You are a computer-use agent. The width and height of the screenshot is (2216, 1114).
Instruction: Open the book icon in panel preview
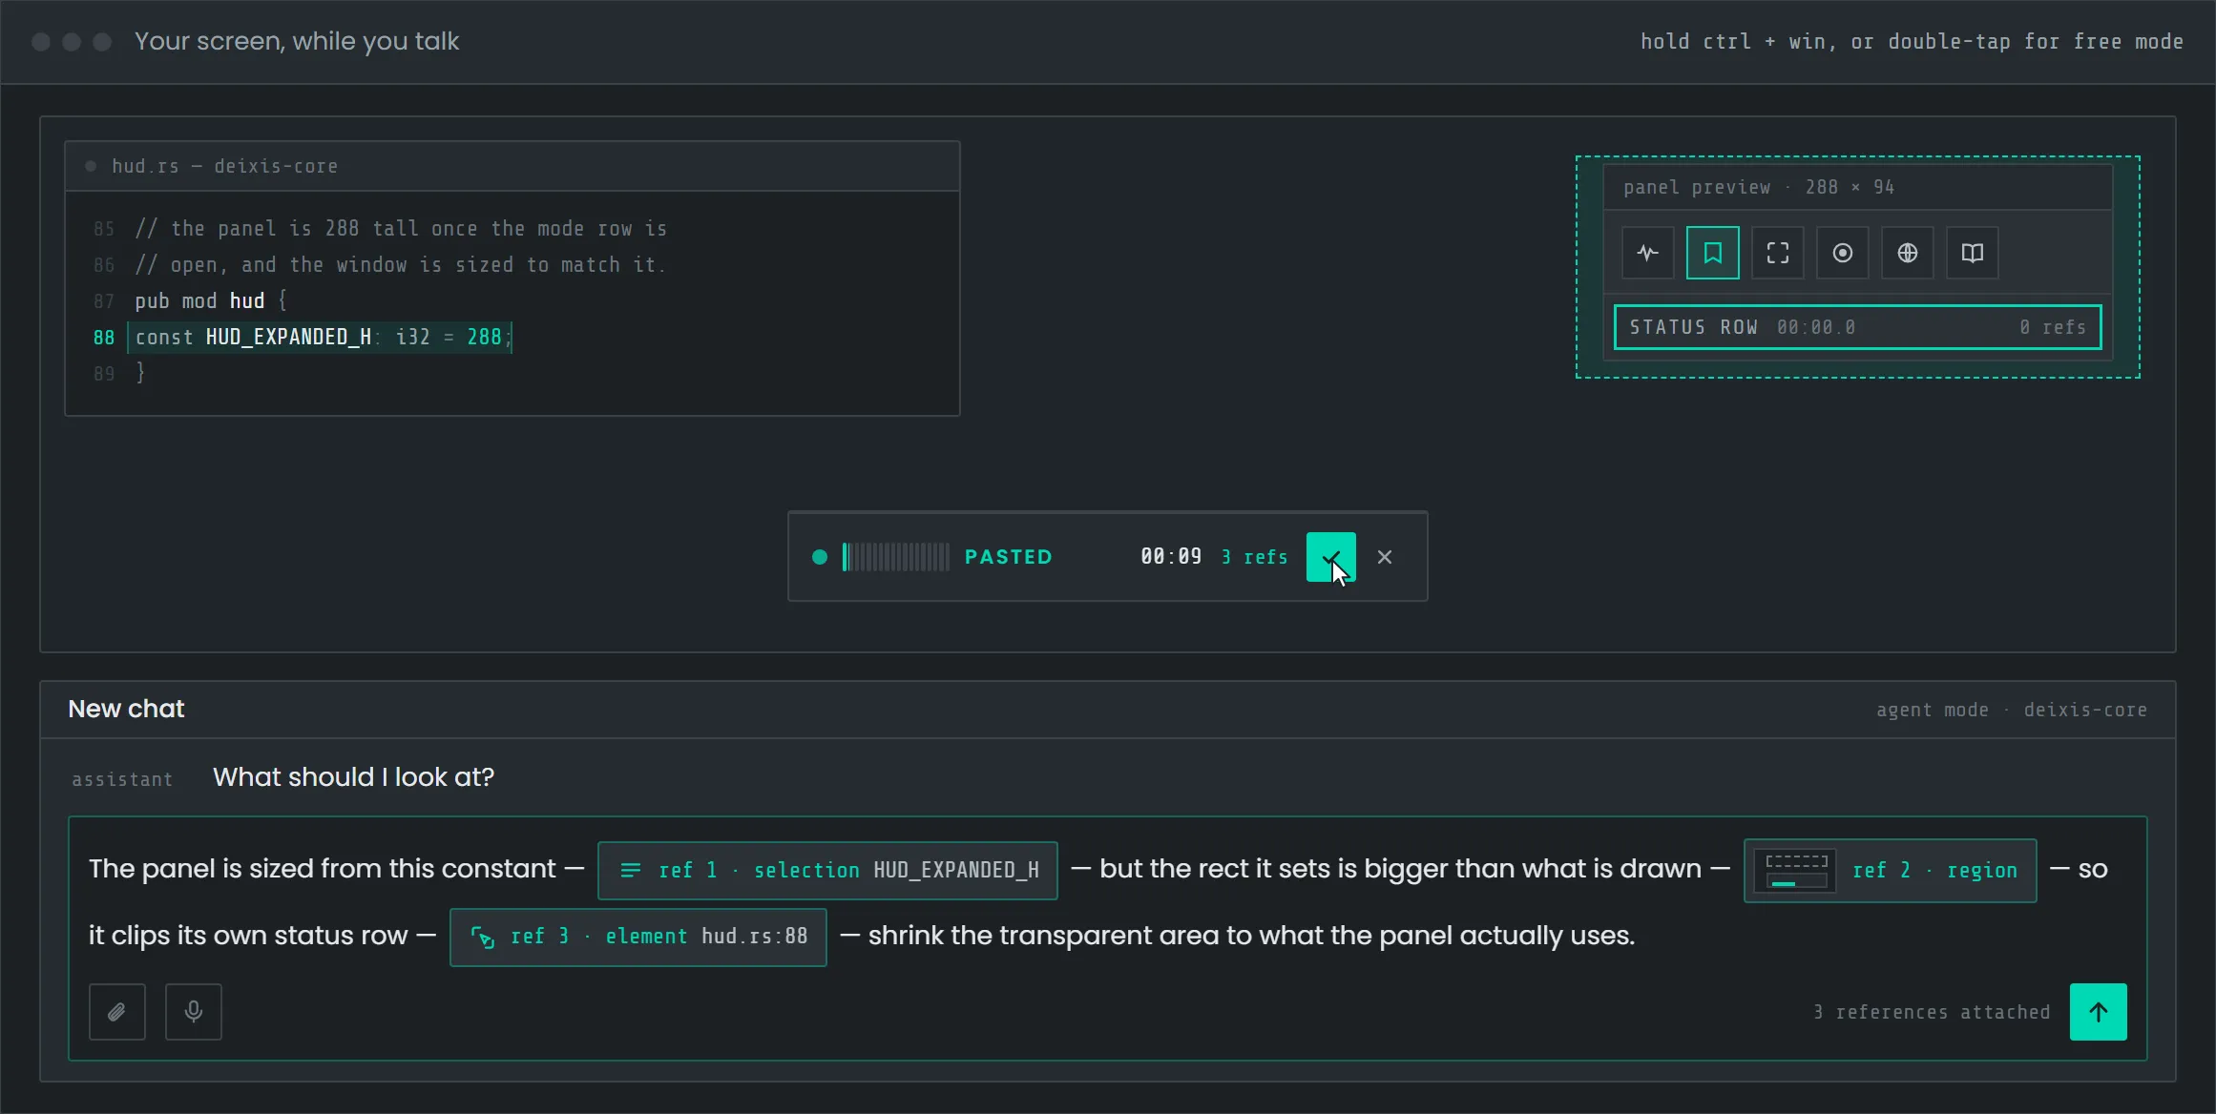pyautogui.click(x=1972, y=253)
